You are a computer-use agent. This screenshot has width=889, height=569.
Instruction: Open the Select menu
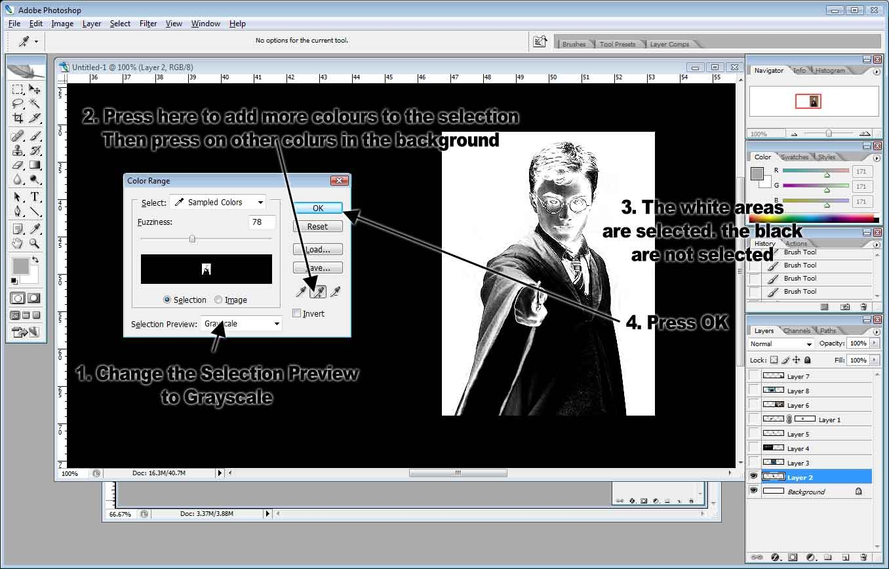coord(120,23)
